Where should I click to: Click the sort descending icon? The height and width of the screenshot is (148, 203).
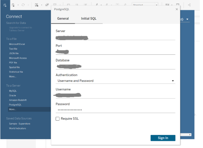click(85, 5)
